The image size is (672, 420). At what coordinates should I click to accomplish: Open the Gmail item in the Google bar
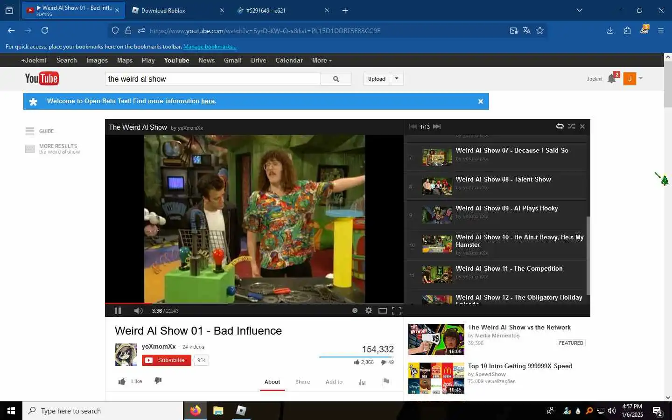[x=233, y=60]
